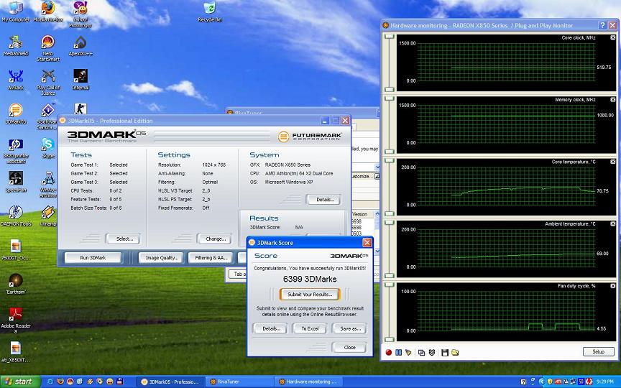Click the Fan duty cycle graph's vertical slider
This screenshot has width=621, height=388.
pos(389,311)
